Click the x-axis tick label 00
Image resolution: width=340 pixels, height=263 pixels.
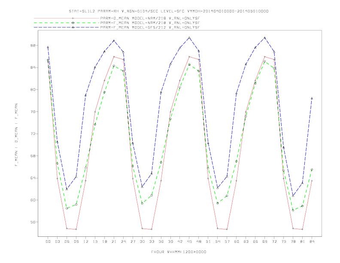[48, 242]
